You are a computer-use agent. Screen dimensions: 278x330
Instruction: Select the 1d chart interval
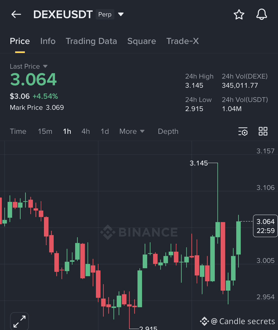[105, 131]
